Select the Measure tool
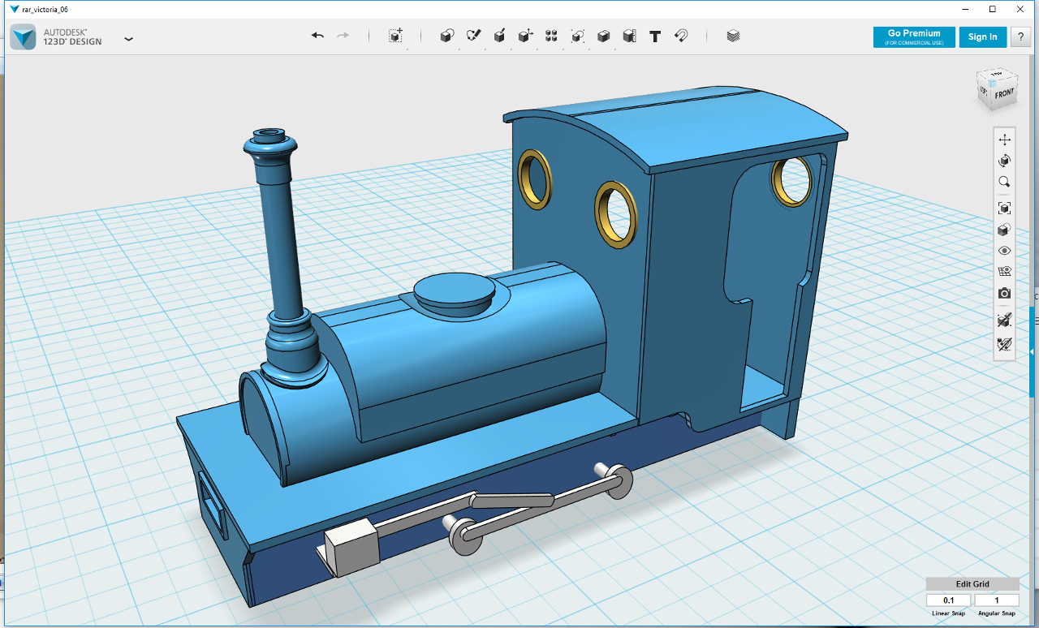The image size is (1039, 628). pos(629,36)
